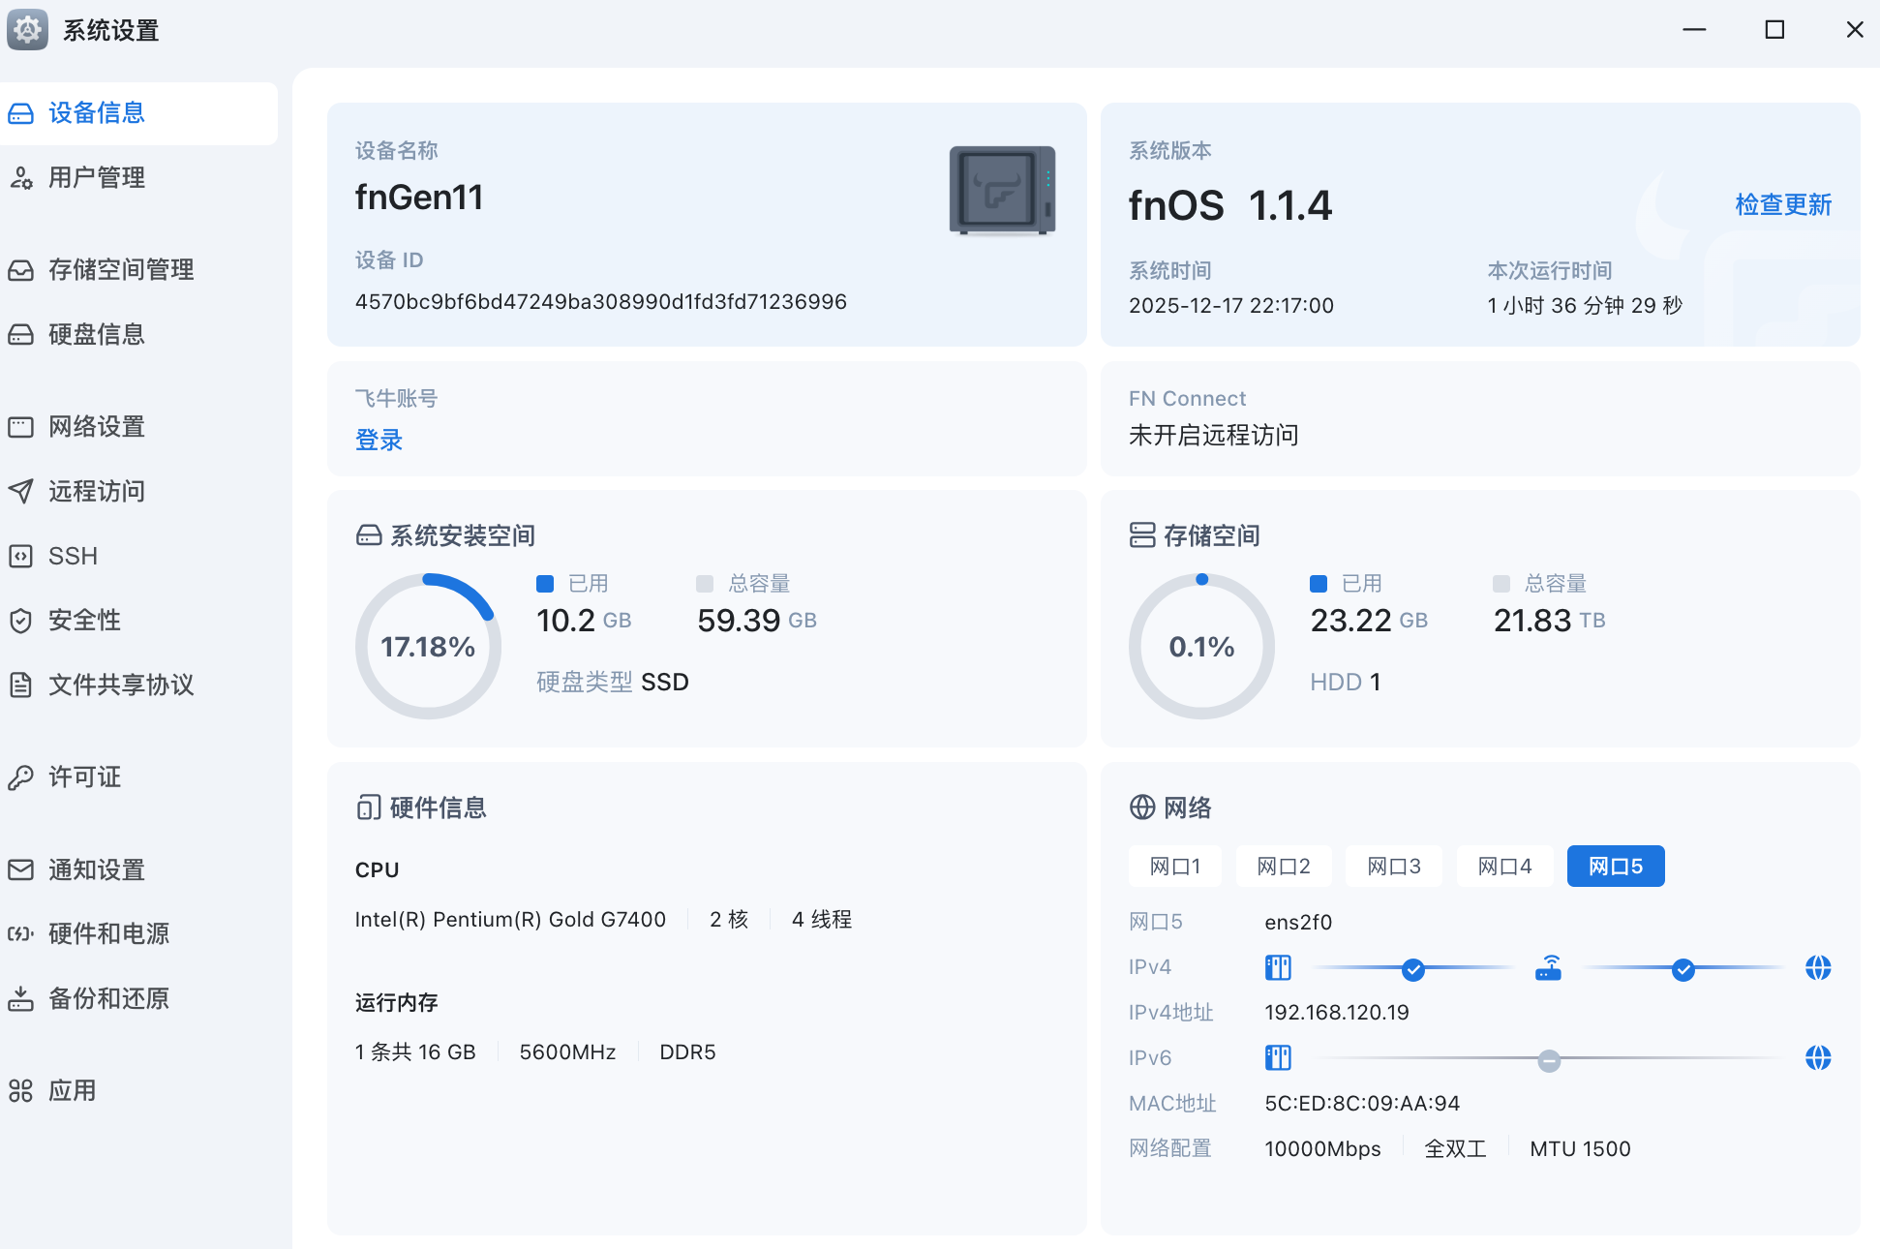The height and width of the screenshot is (1249, 1880).
Task: Click the License key icon
Action: tap(20, 777)
